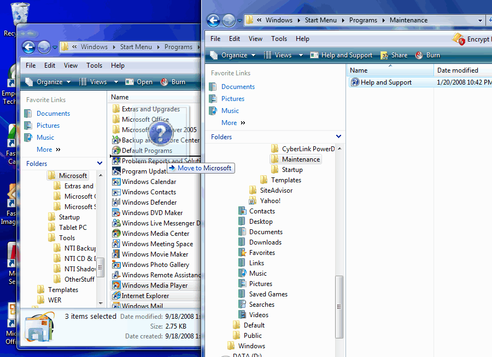492x357 pixels.
Task: Open View menu in Maintenance window
Action: tap(255, 39)
